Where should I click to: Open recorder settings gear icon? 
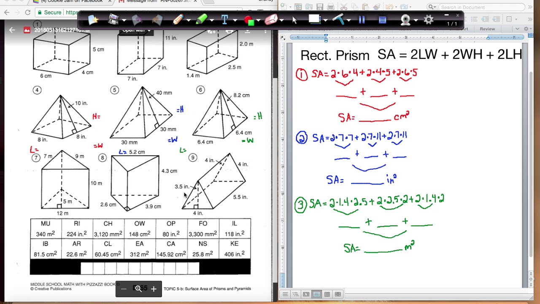(x=428, y=20)
